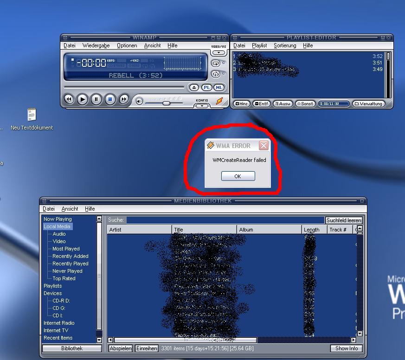The width and height of the screenshot is (405, 360).
Task: Toggle the ML media library button
Action: (219, 88)
